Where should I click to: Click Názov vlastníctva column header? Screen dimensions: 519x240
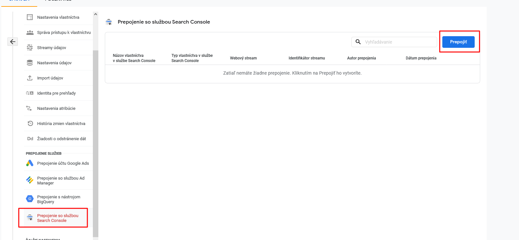(x=134, y=58)
